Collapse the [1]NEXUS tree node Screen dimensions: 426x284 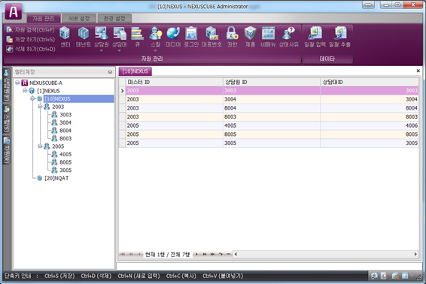(25, 90)
